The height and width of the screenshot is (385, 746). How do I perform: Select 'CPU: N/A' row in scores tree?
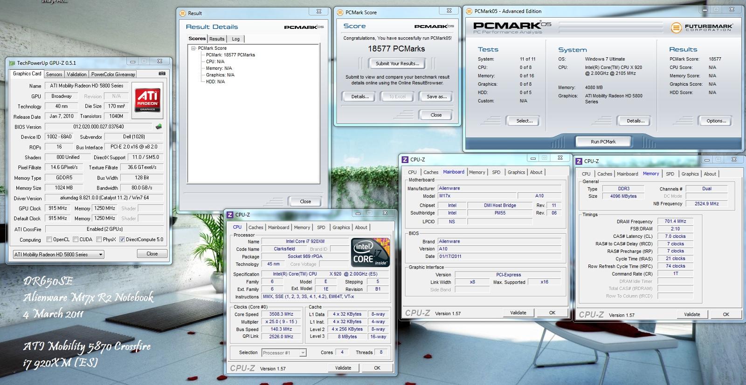pyautogui.click(x=215, y=61)
